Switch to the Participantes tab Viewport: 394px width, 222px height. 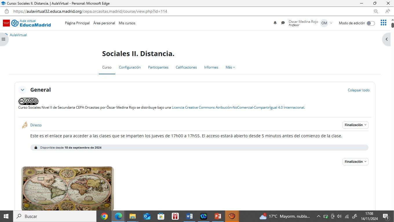pyautogui.click(x=158, y=67)
